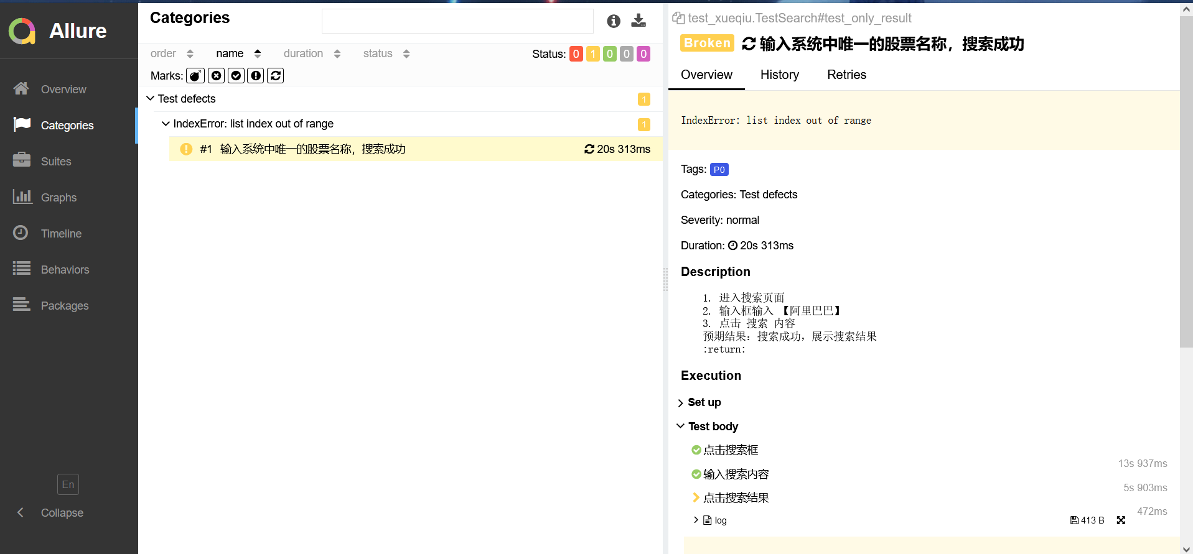The image size is (1193, 554).
Task: Change language with the En button
Action: point(68,484)
